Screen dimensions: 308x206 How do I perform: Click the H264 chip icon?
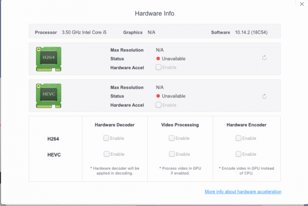[49, 58]
